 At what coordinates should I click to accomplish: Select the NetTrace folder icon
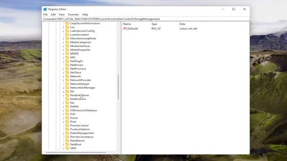(67, 72)
